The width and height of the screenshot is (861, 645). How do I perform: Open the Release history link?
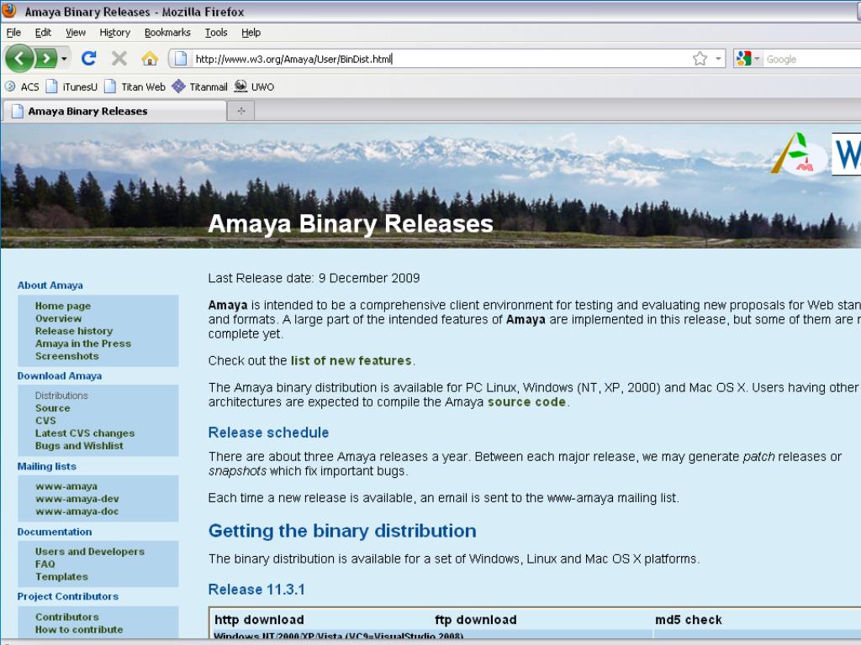click(x=74, y=331)
